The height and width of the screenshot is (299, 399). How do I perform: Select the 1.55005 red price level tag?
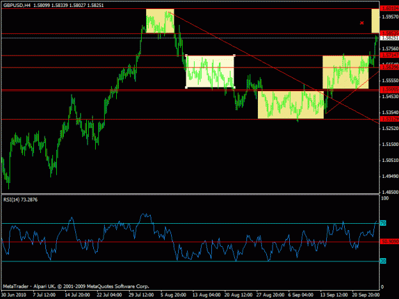click(x=389, y=89)
